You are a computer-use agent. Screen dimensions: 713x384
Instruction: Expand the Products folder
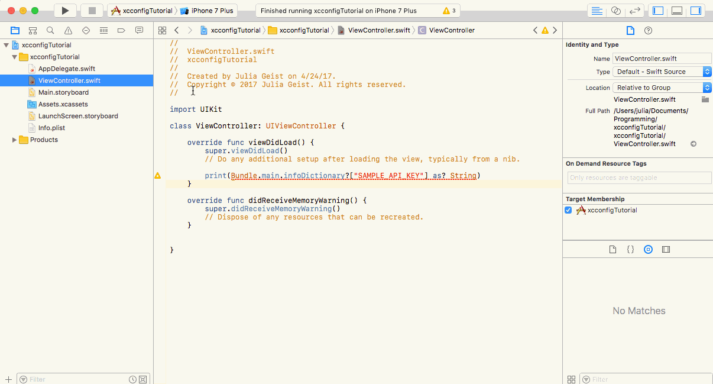click(15, 140)
